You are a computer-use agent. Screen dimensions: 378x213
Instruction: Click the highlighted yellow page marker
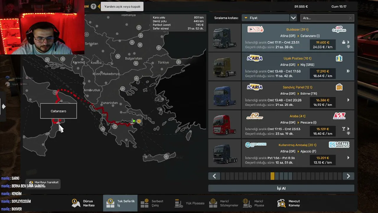(x=272, y=176)
